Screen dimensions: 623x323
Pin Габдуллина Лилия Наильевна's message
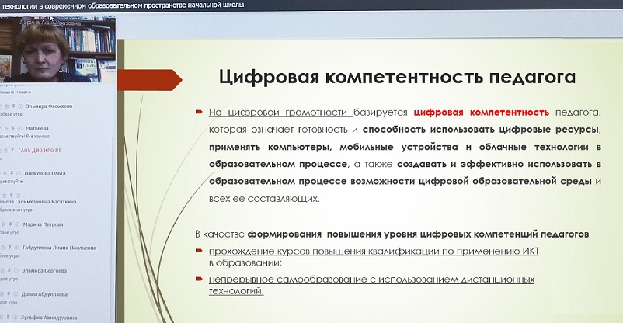point(10,248)
